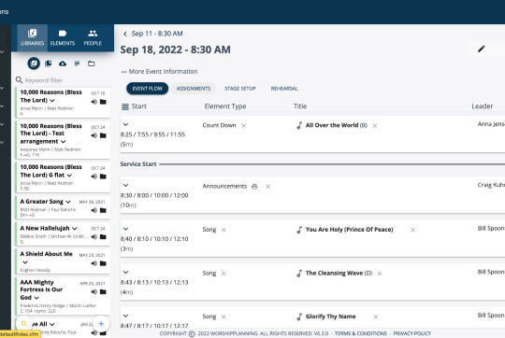
Task: Show More Event Information
Action: (159, 71)
